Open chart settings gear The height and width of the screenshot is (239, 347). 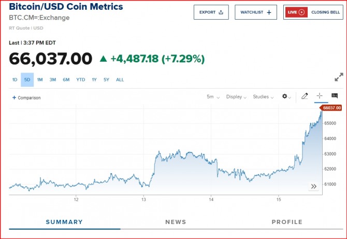click(285, 96)
